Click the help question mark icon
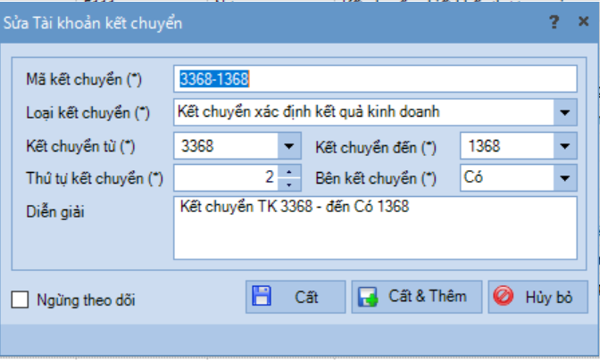 tap(554, 21)
